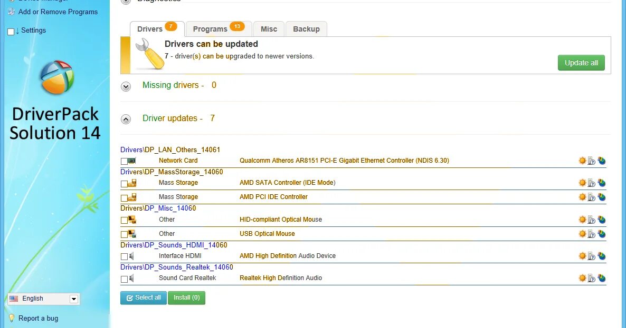
Task: Click orange sun icon for AMD High Definition Audio
Action: click(582, 256)
